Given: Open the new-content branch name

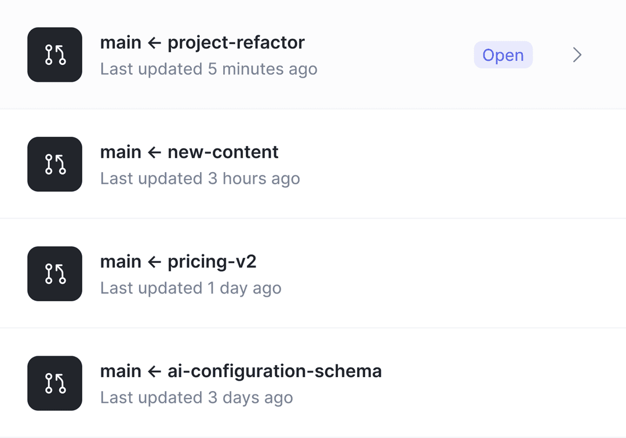Looking at the screenshot, I should (223, 152).
